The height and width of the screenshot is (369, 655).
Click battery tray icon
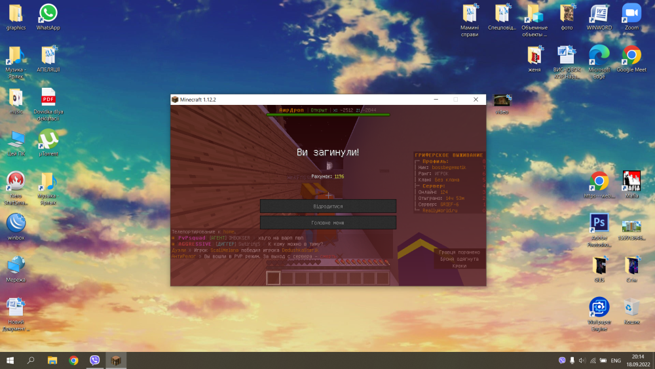[603, 360]
